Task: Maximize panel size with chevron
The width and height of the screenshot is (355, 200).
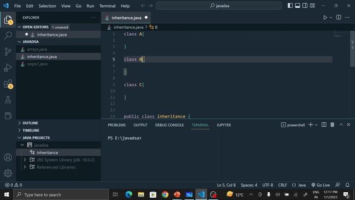Action: [x=341, y=124]
